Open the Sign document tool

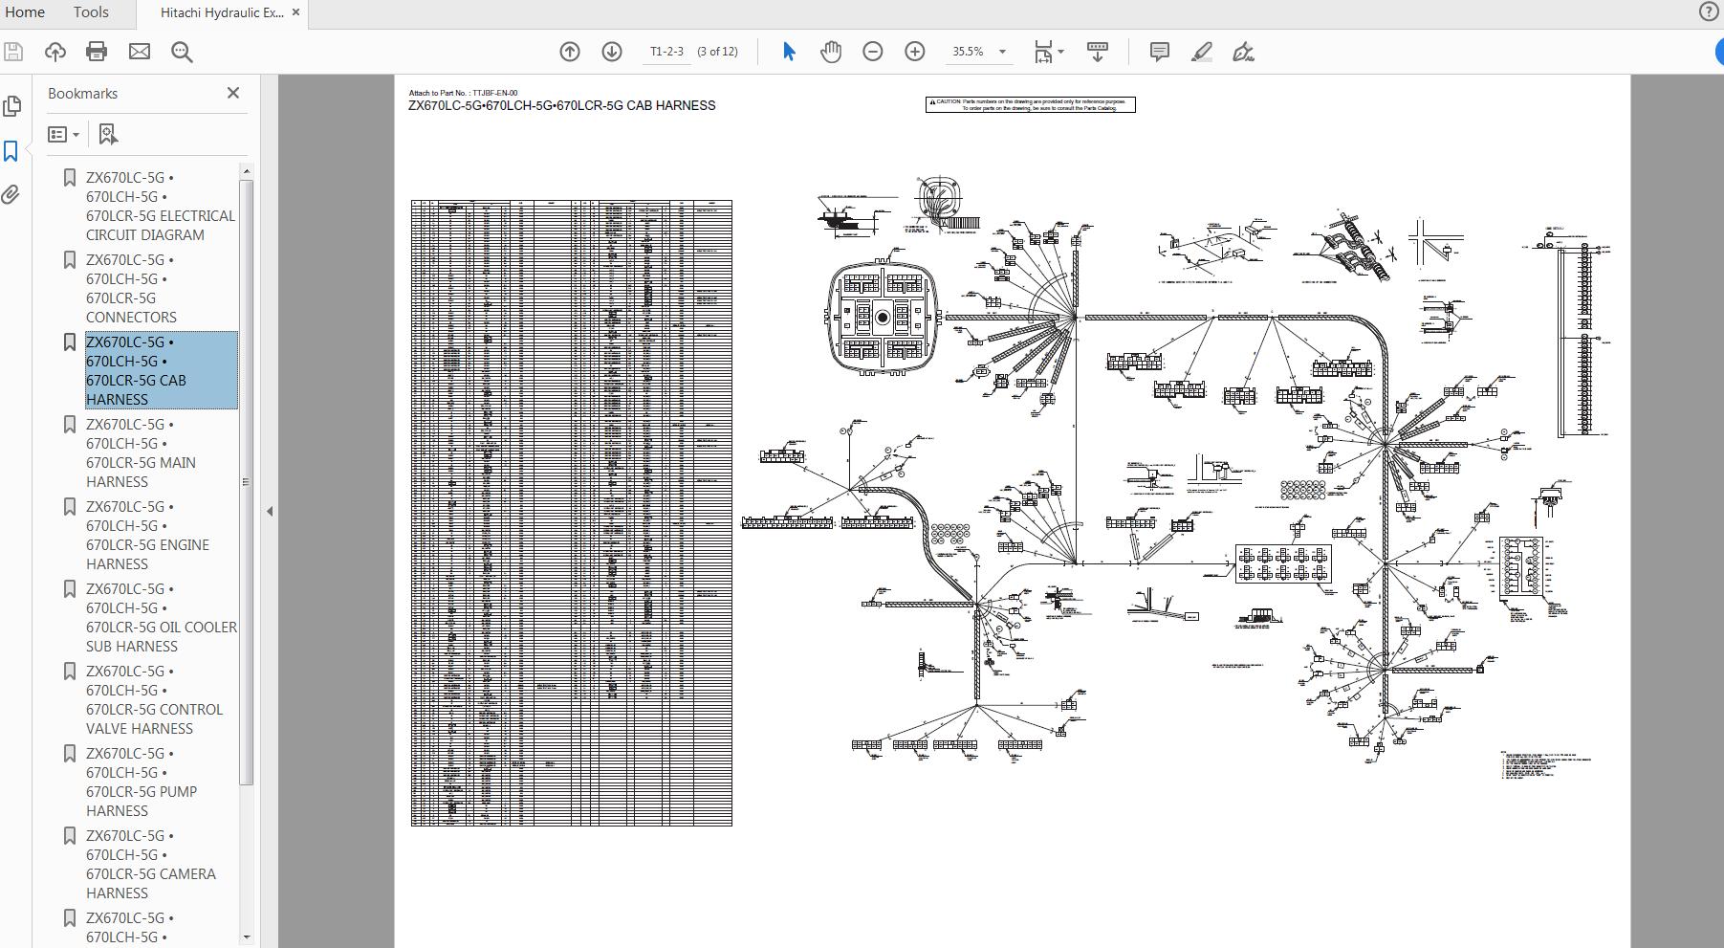coord(1243,52)
